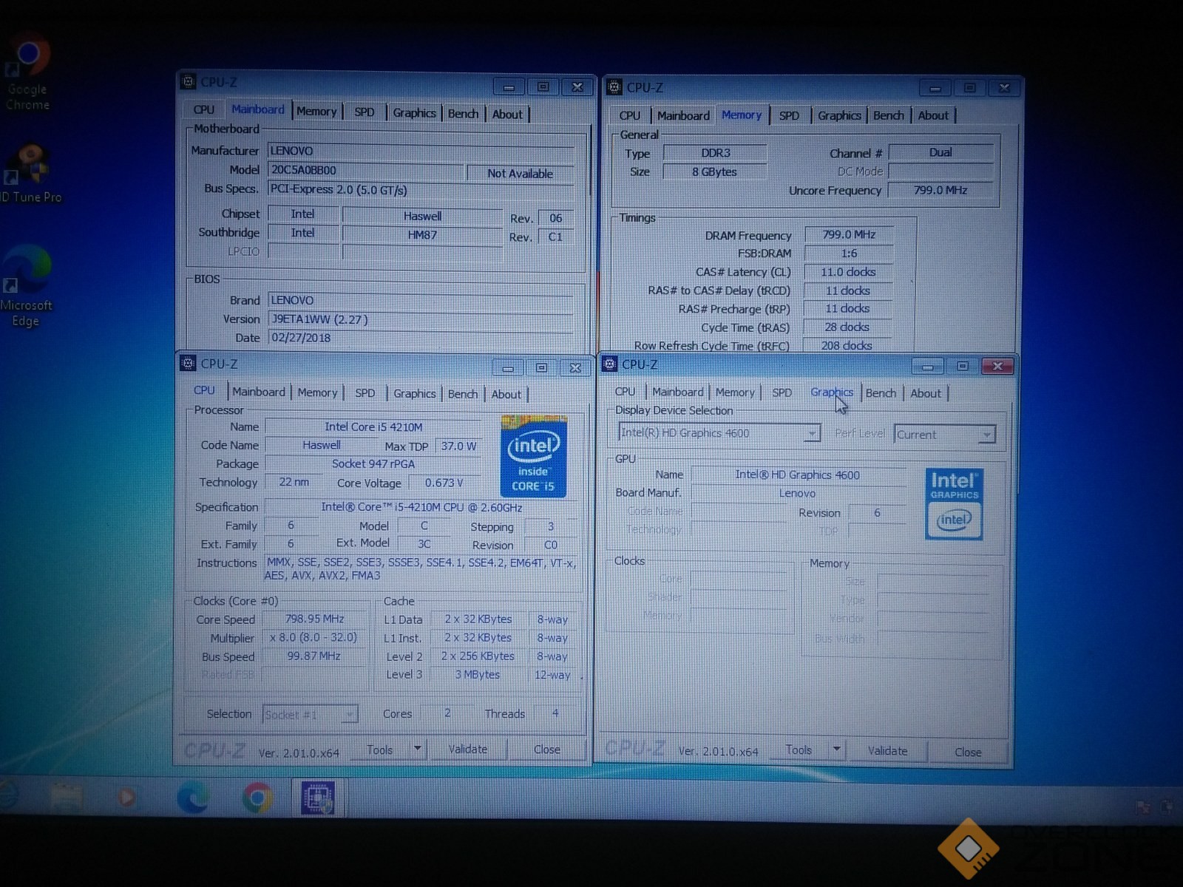Open the Mainboard tab in the bottom-right window
Image resolution: width=1183 pixels, height=887 pixels.
(677, 392)
